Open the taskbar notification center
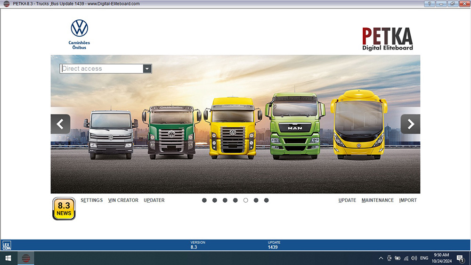 (x=460, y=258)
